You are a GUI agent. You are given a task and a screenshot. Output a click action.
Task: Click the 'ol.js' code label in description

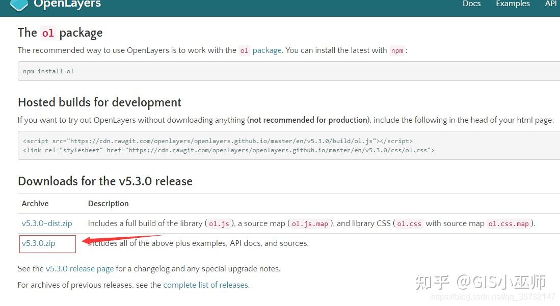pos(219,224)
